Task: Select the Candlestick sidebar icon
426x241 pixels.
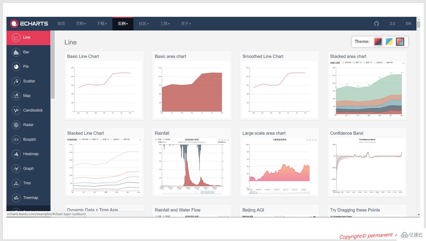Action: [x=16, y=110]
